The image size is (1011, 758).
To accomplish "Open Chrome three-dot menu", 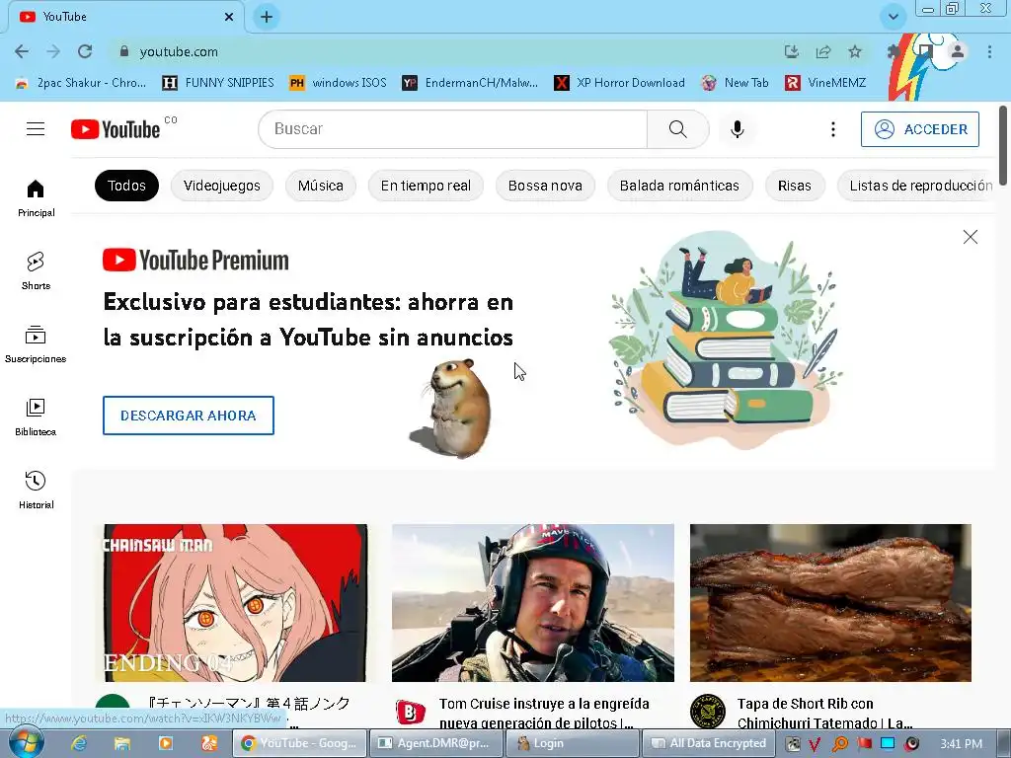I will (x=989, y=51).
